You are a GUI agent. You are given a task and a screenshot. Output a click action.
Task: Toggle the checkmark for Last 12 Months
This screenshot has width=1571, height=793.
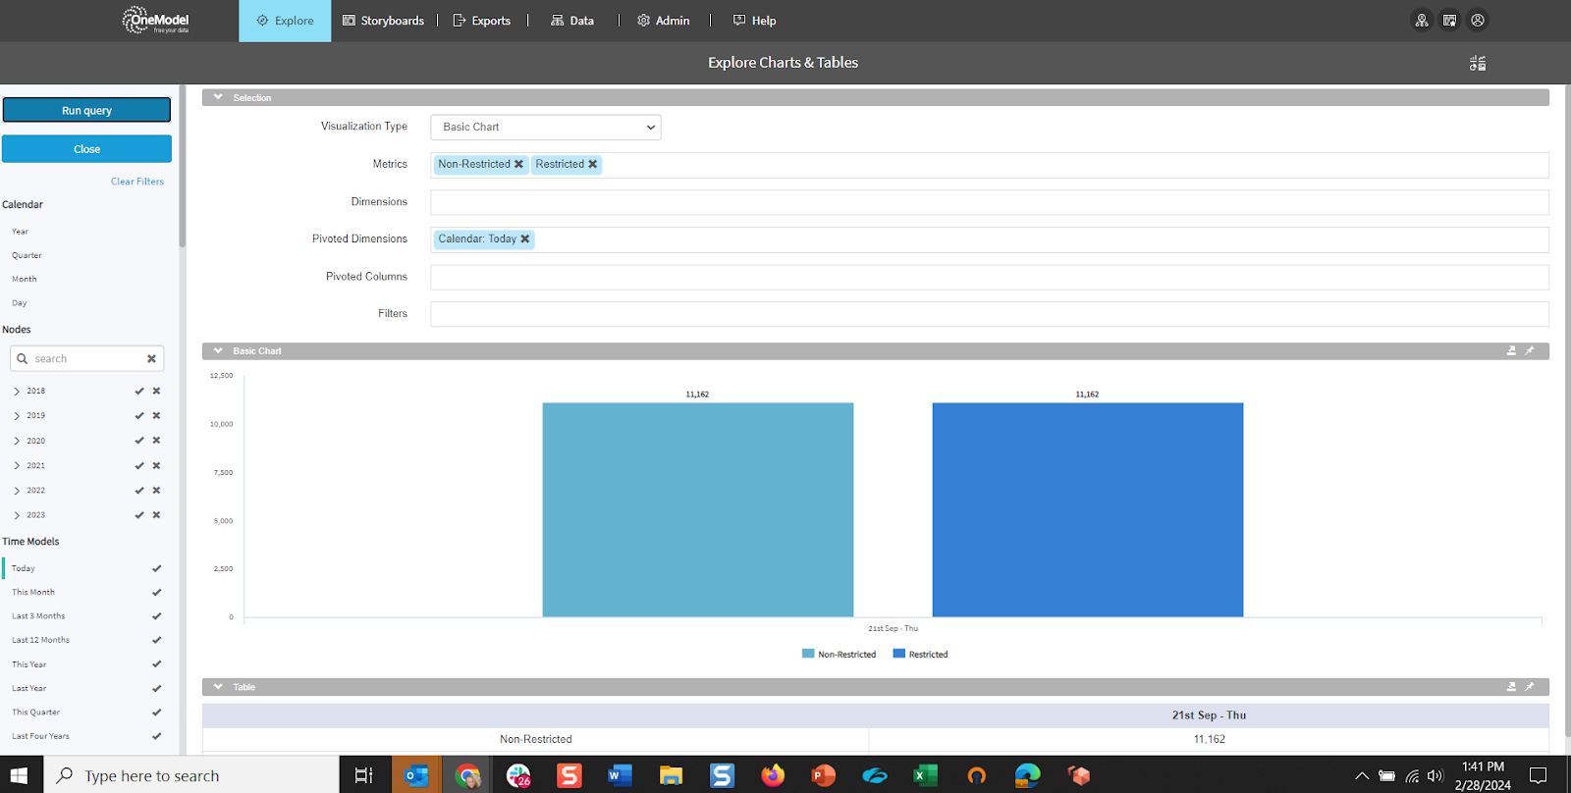coord(156,640)
